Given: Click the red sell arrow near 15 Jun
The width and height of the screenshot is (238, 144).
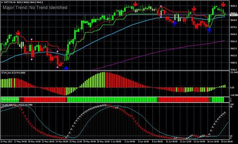Looking at the screenshot, I should coord(194,9).
